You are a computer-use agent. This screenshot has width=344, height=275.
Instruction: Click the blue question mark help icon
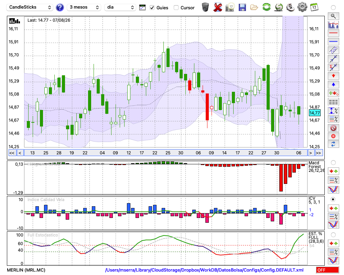(60, 8)
